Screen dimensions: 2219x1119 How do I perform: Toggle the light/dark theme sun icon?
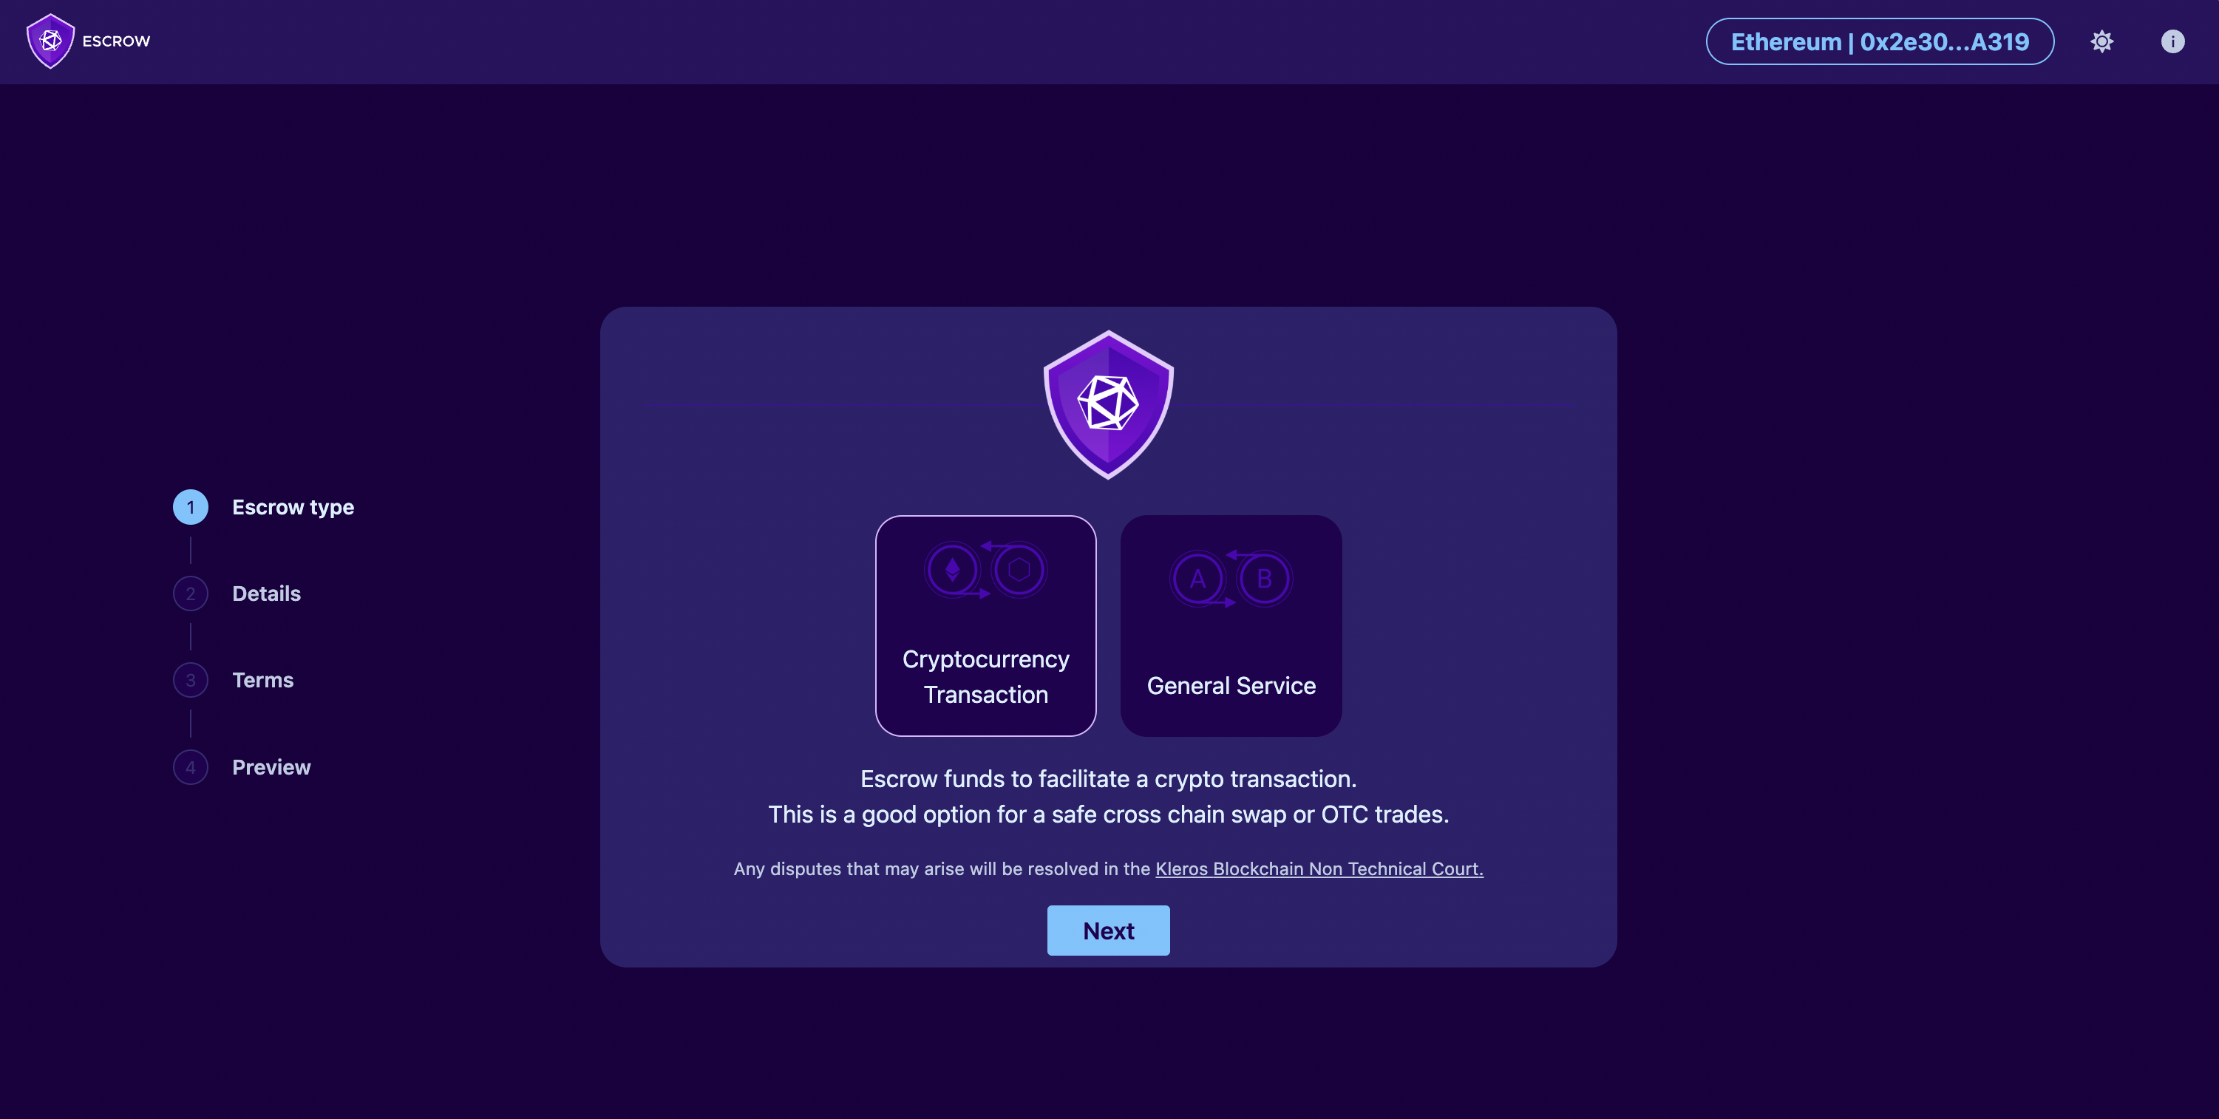(x=2101, y=41)
